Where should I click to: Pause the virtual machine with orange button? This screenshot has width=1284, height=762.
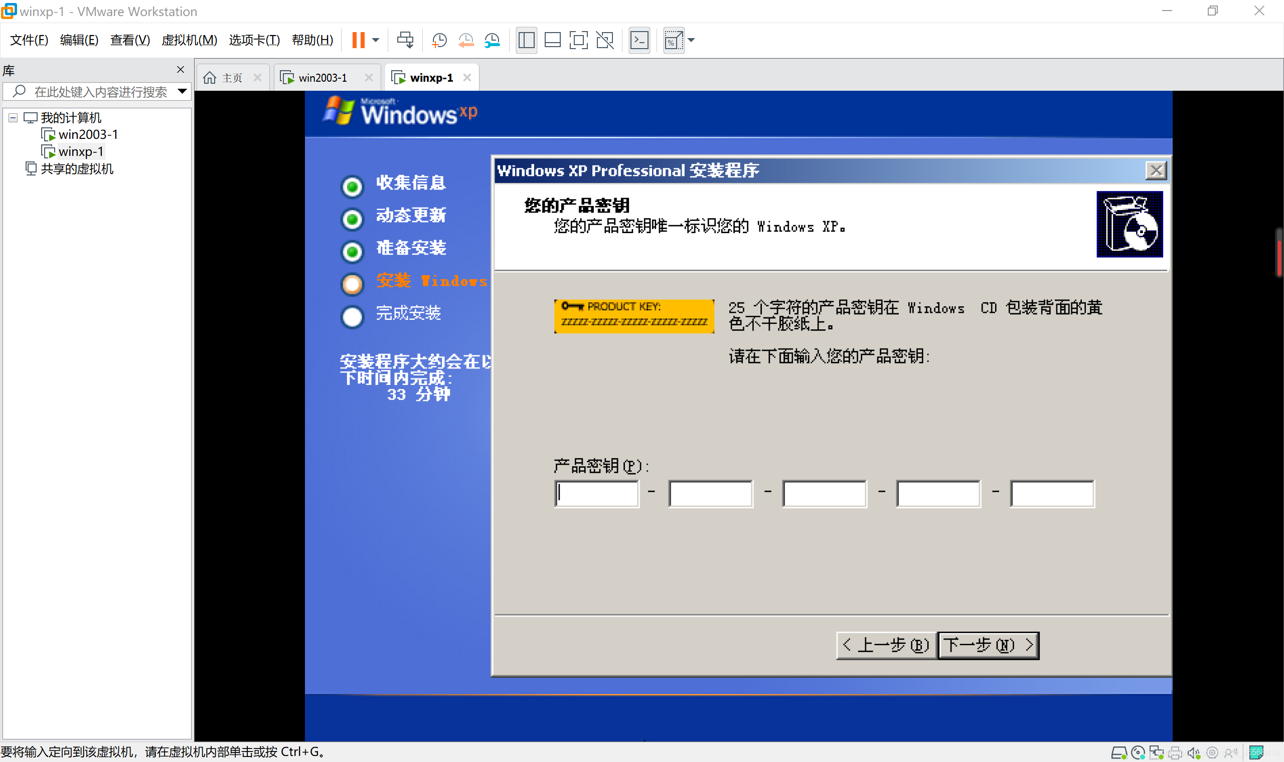pos(358,40)
